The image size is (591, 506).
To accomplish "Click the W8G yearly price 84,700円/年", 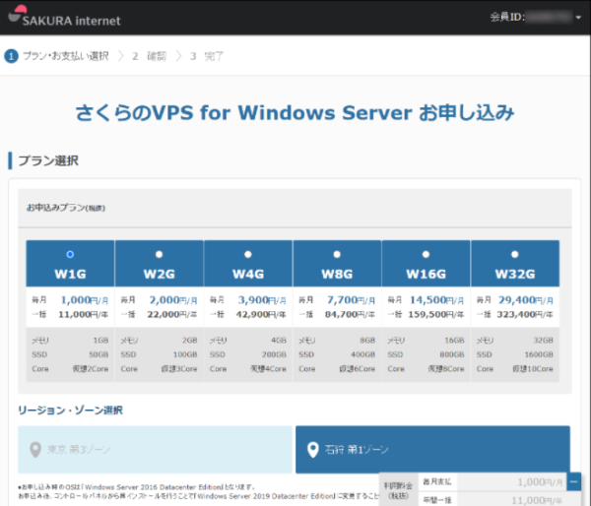I will click(350, 315).
